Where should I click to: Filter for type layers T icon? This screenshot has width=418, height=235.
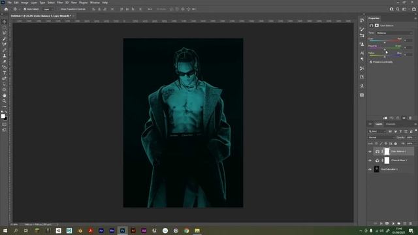[x=400, y=131]
